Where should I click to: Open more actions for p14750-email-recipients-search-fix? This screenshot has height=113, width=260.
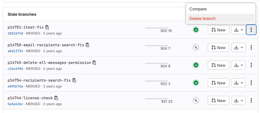coord(251,47)
